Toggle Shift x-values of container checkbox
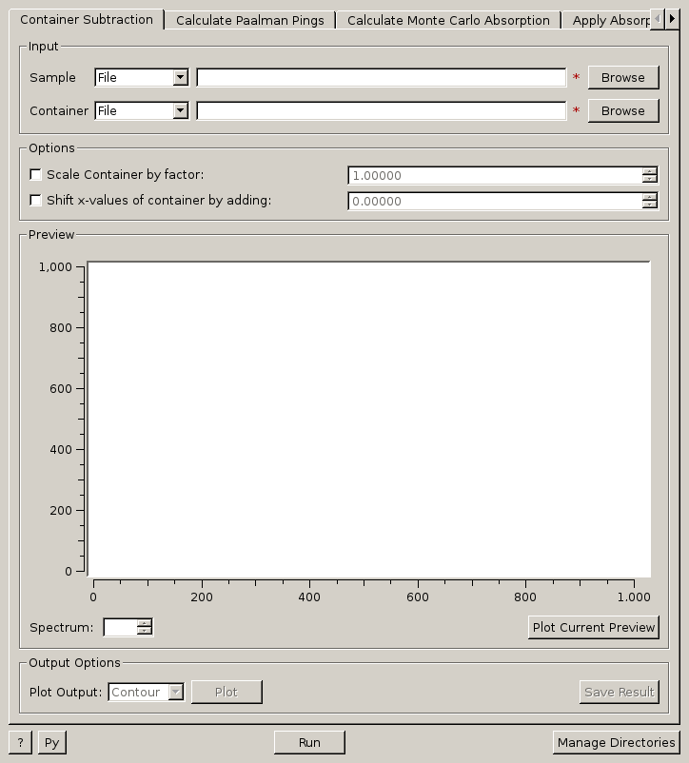This screenshot has width=689, height=763. click(36, 201)
